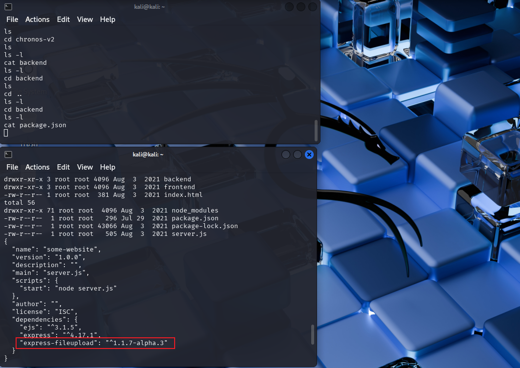Click the "scripts" JSON line
Viewport: 520px width, 368px height.
coord(35,280)
